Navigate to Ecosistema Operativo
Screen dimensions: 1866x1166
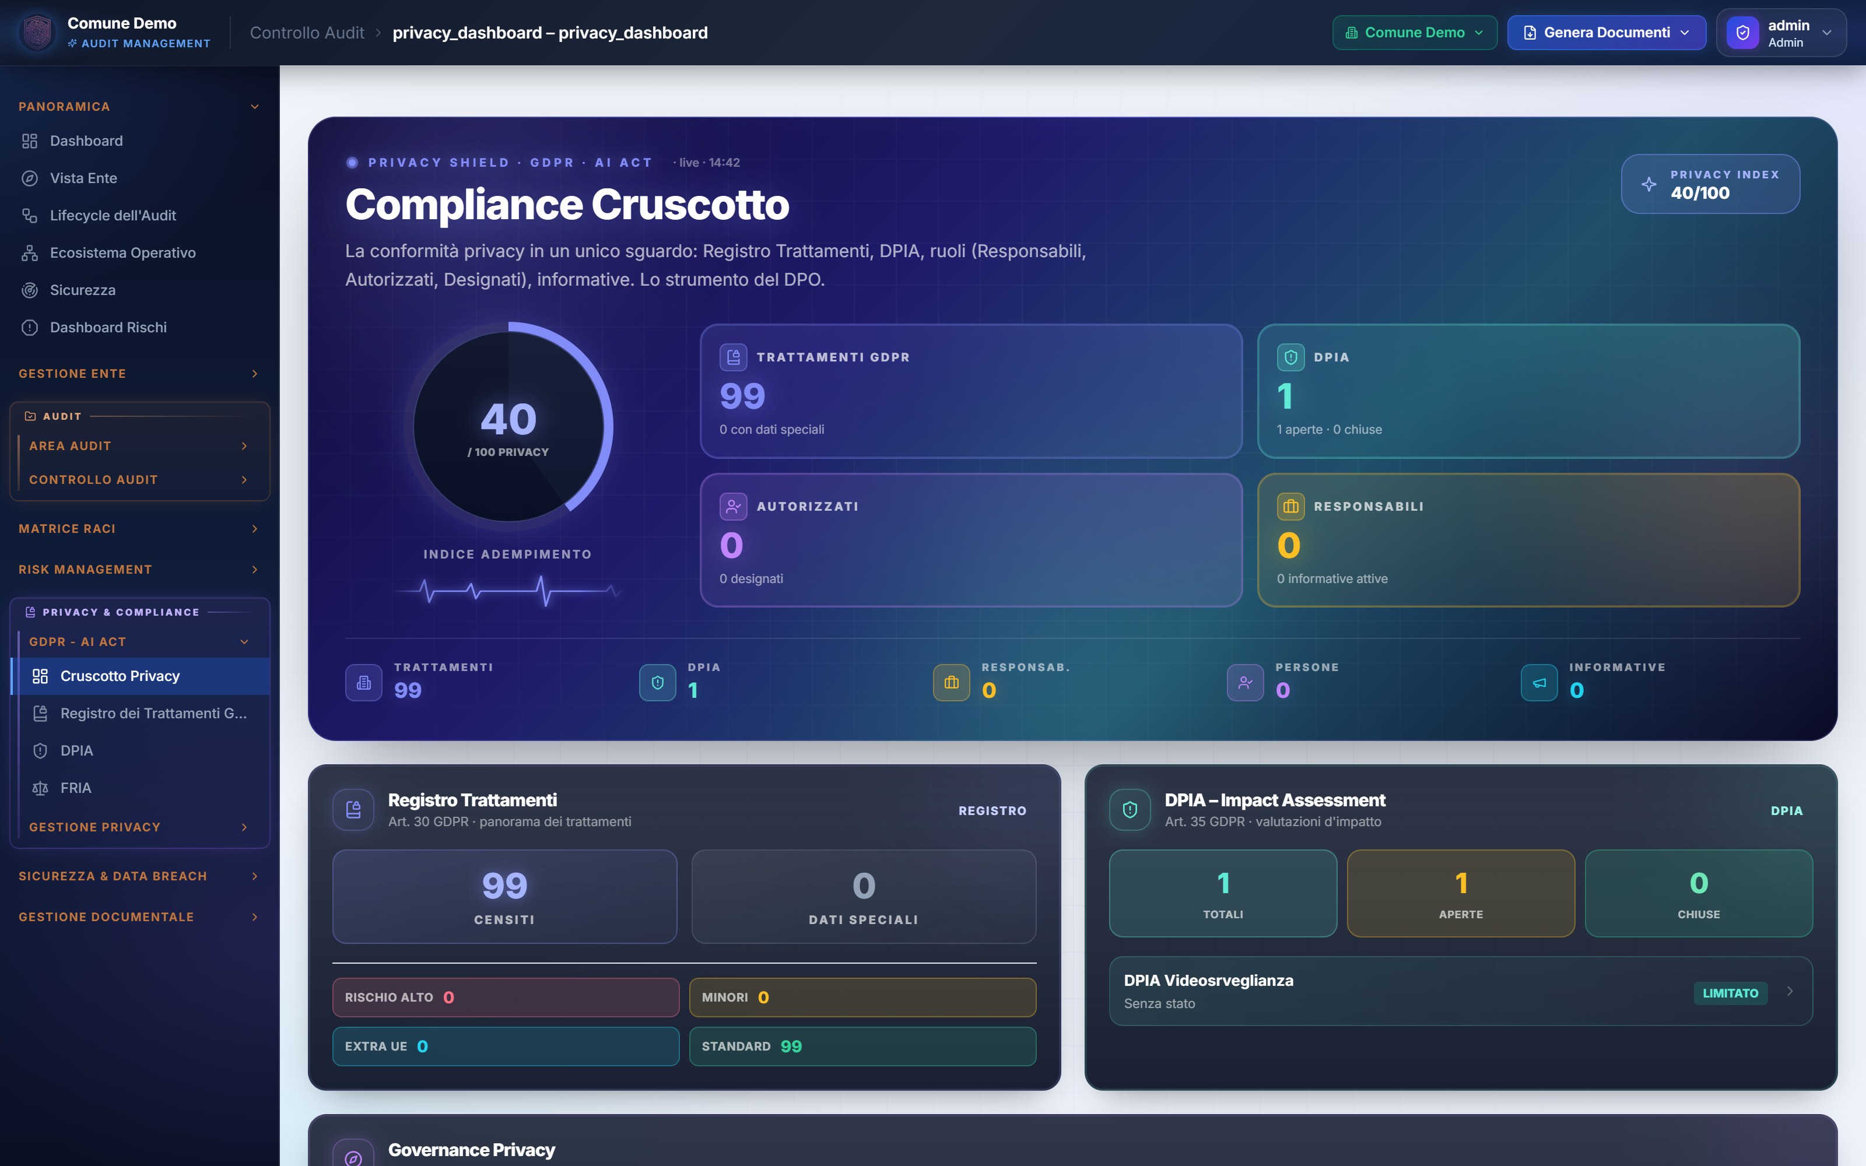[139, 253]
